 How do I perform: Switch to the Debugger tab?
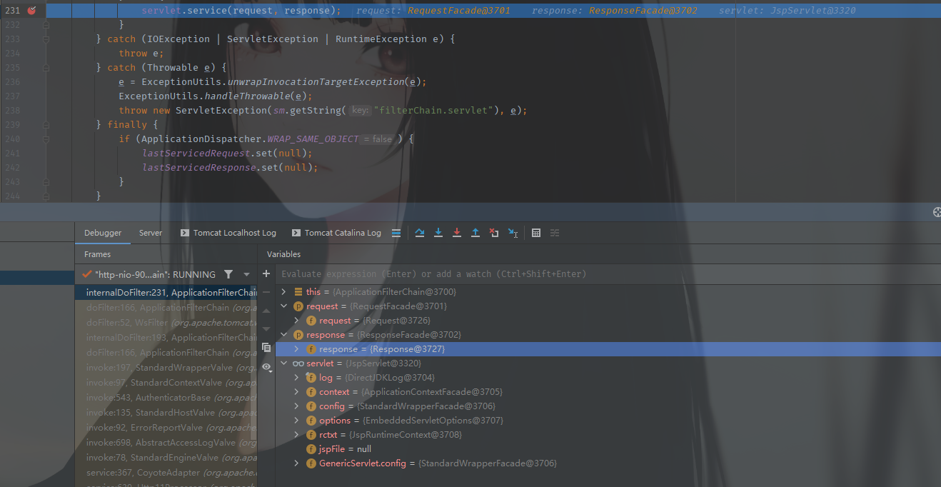[103, 233]
